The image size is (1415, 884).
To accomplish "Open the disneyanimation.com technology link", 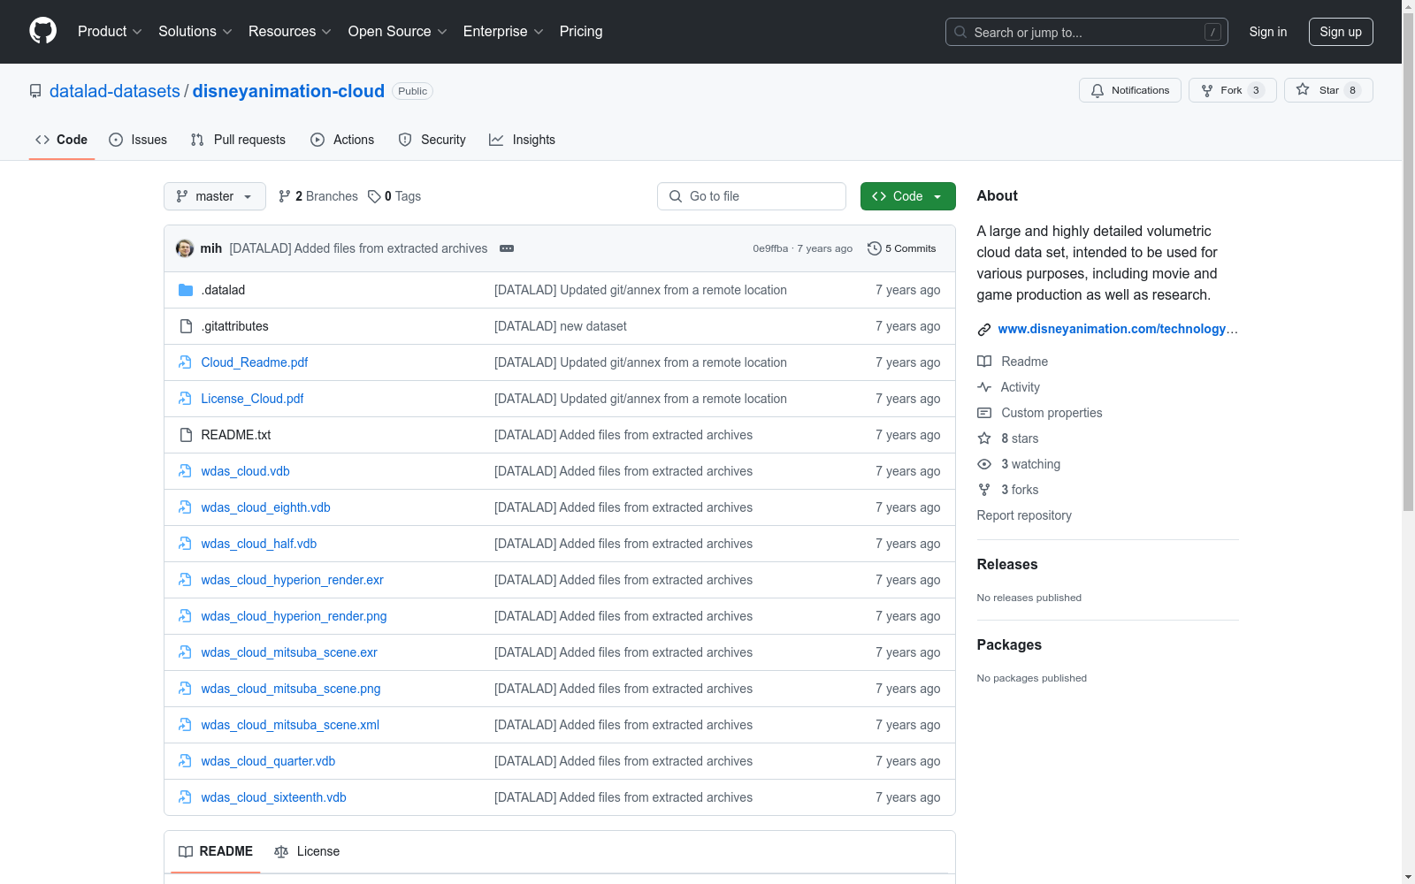I will 1118,329.
